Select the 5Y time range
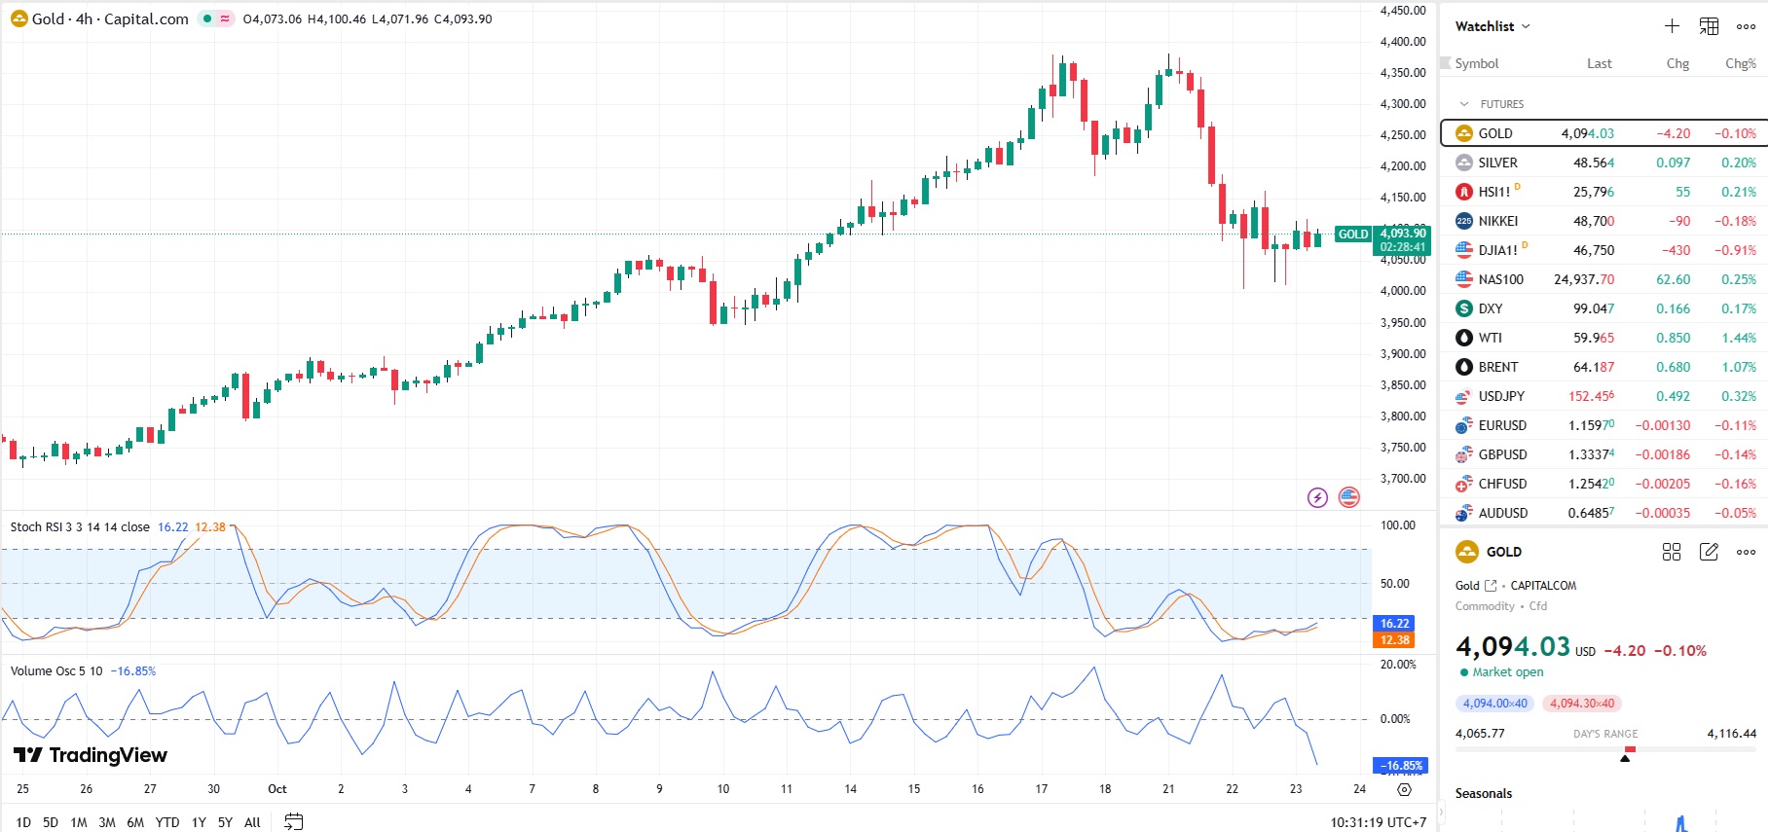Screen dimensions: 1768x832 pos(225,822)
